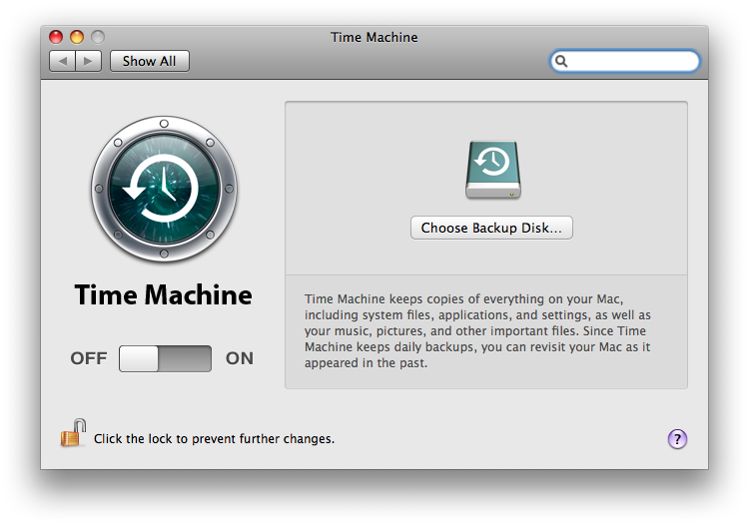Click the open padlock icon
749x525 pixels.
(73, 433)
